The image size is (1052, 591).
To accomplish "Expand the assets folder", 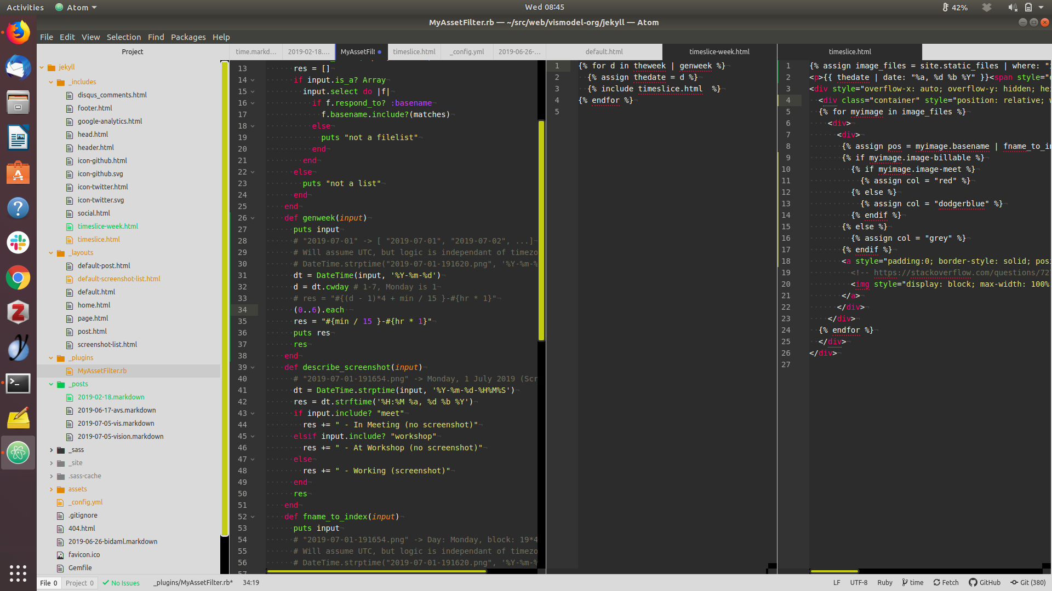I will [x=51, y=489].
